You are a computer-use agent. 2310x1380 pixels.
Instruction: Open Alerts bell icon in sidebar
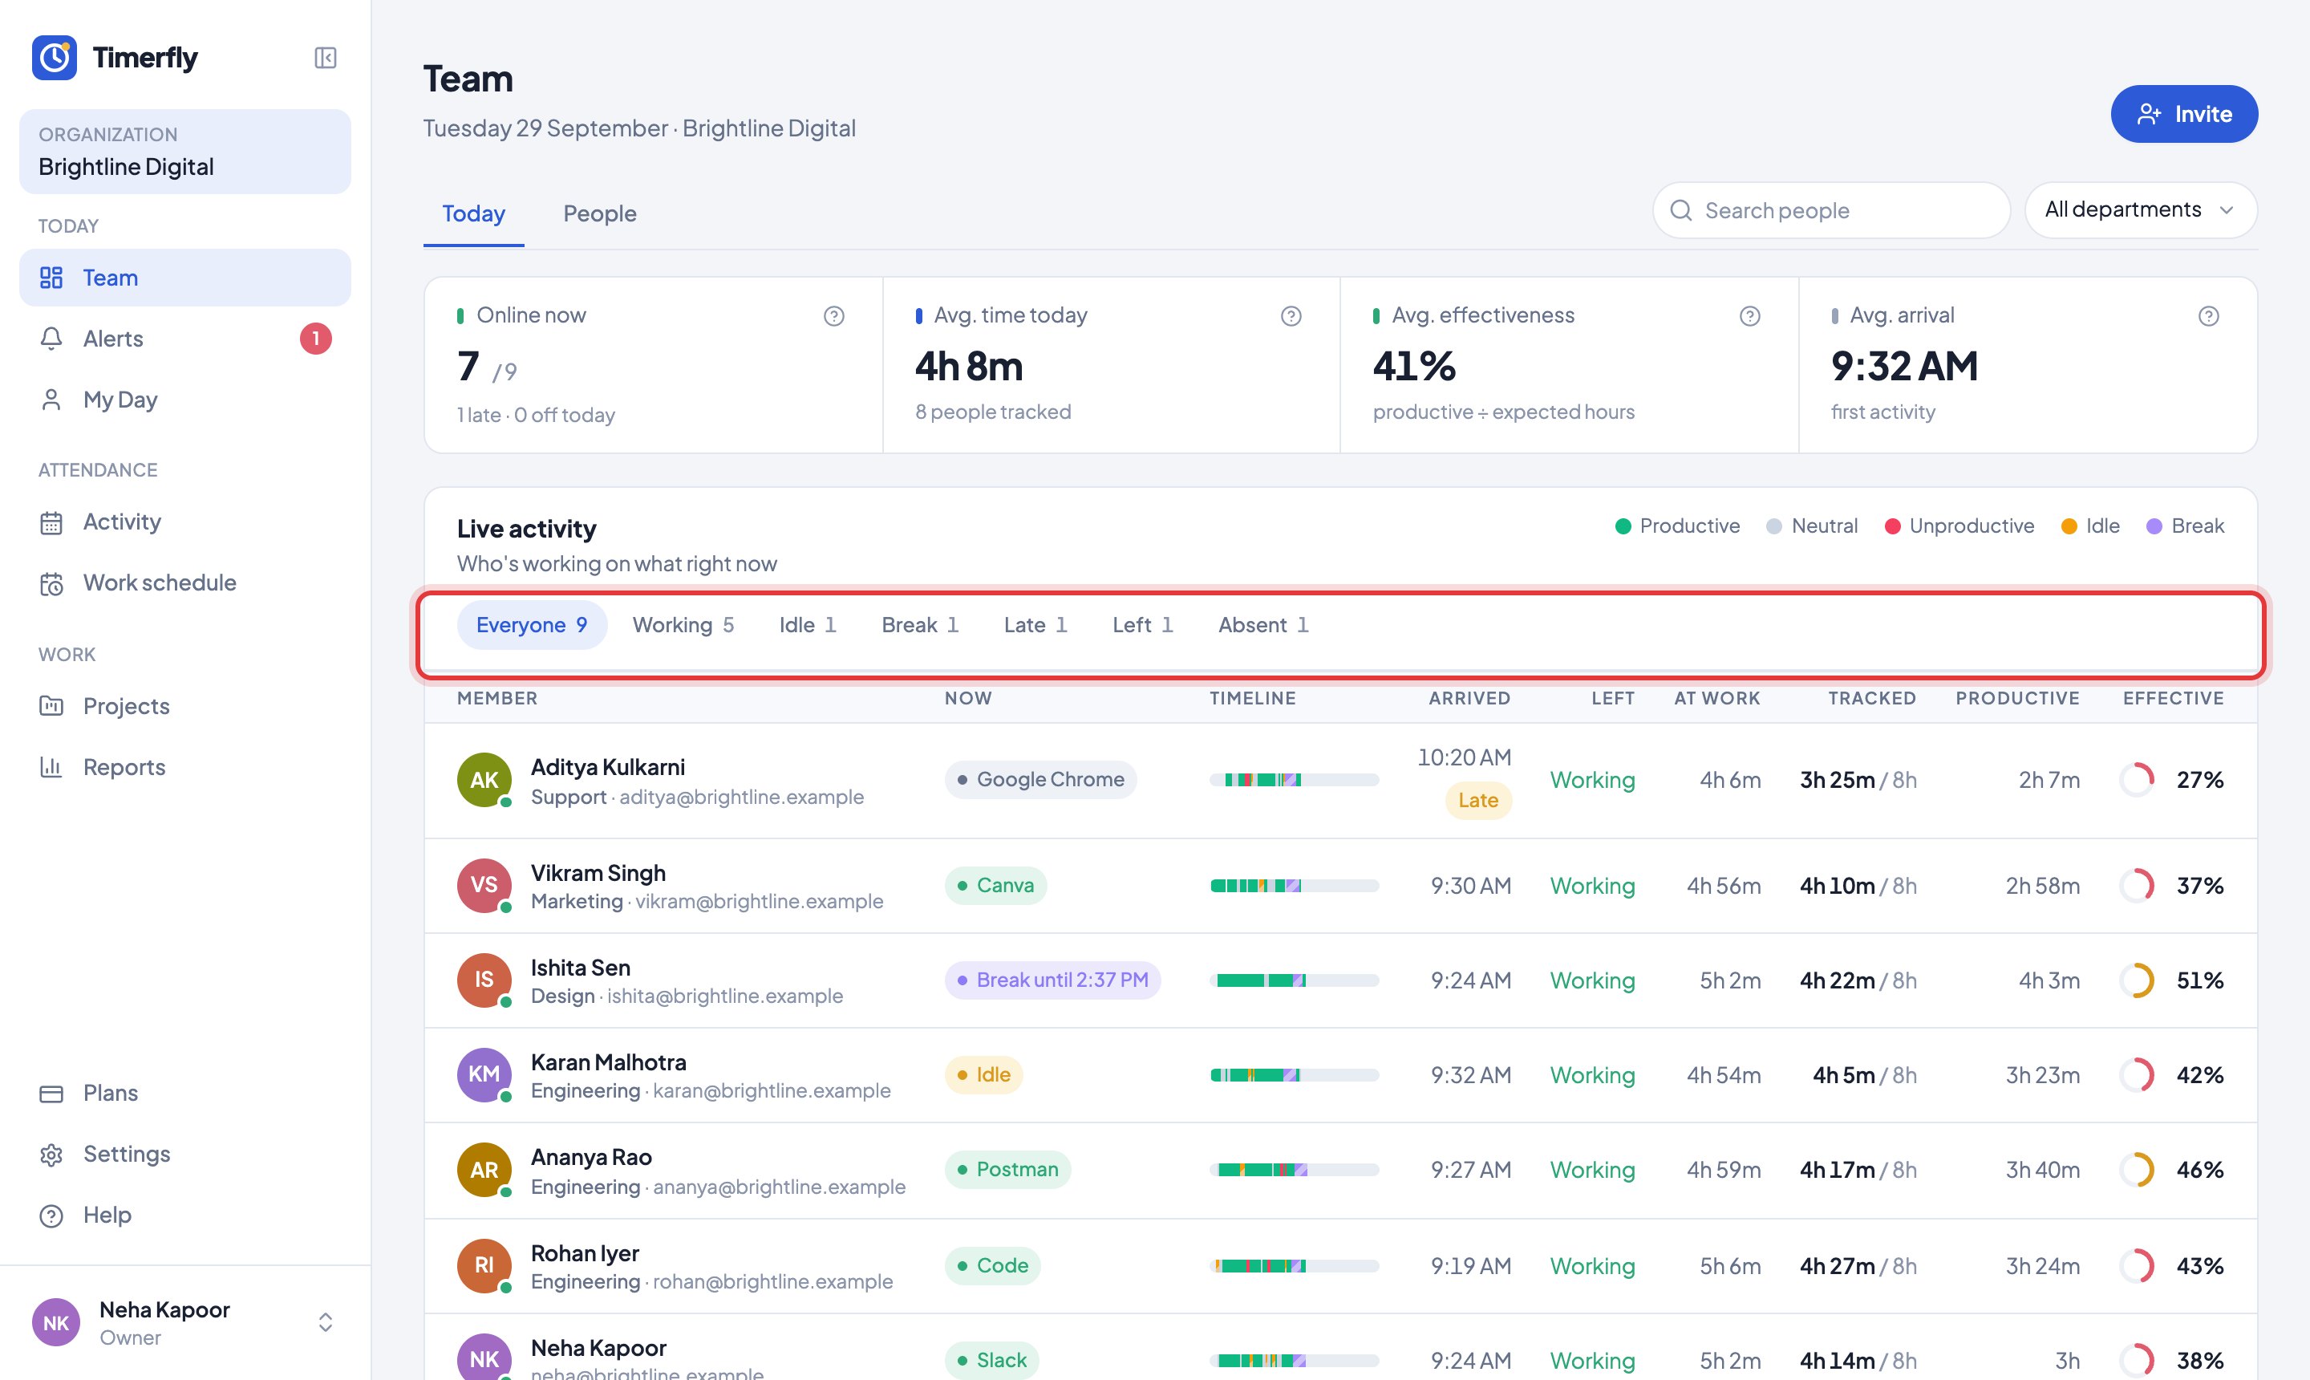[x=51, y=339]
